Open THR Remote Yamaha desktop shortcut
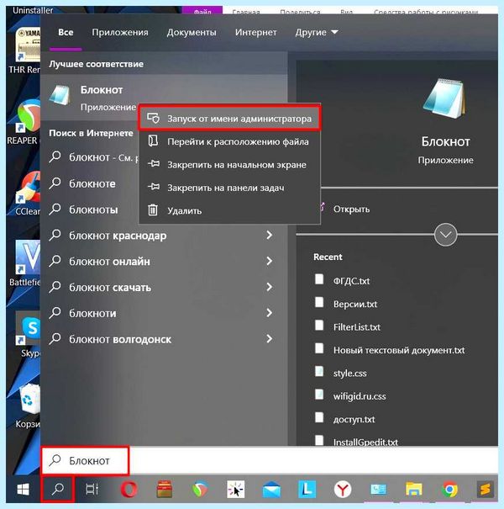The image size is (504, 509). click(x=25, y=50)
